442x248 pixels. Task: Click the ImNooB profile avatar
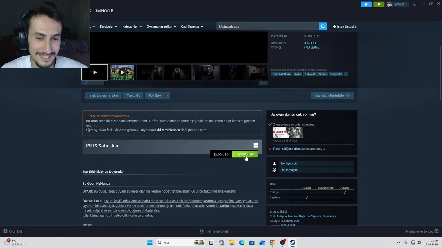[x=390, y=4]
